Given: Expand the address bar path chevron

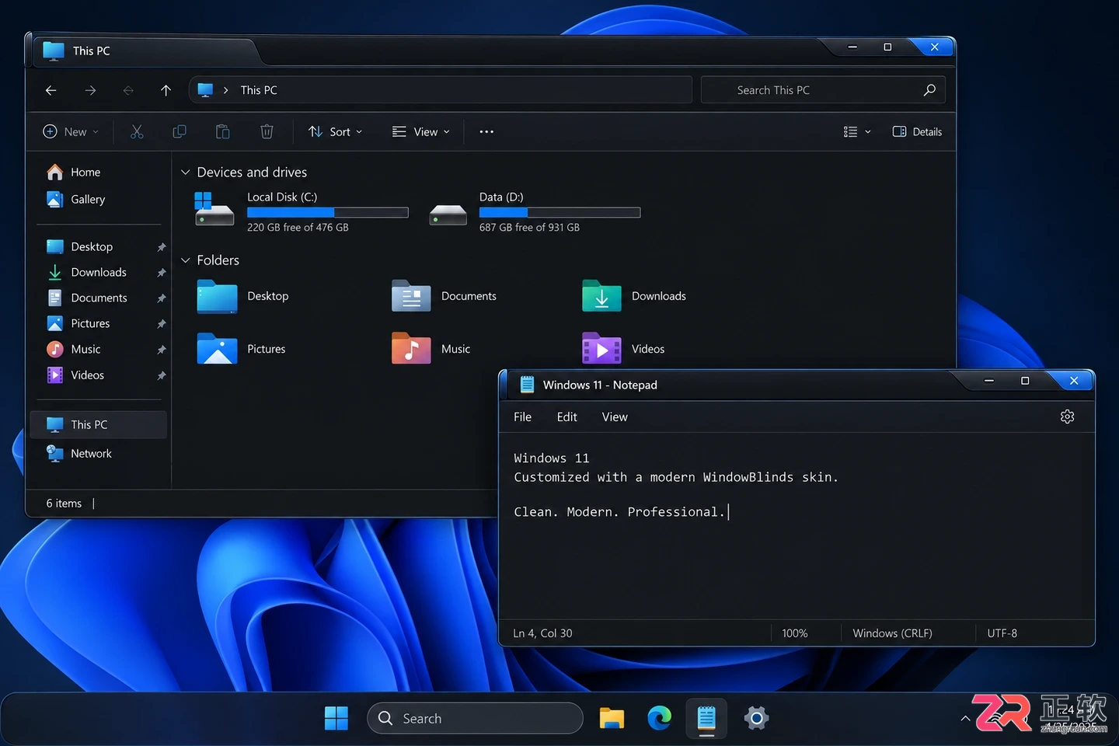Looking at the screenshot, I should point(225,90).
